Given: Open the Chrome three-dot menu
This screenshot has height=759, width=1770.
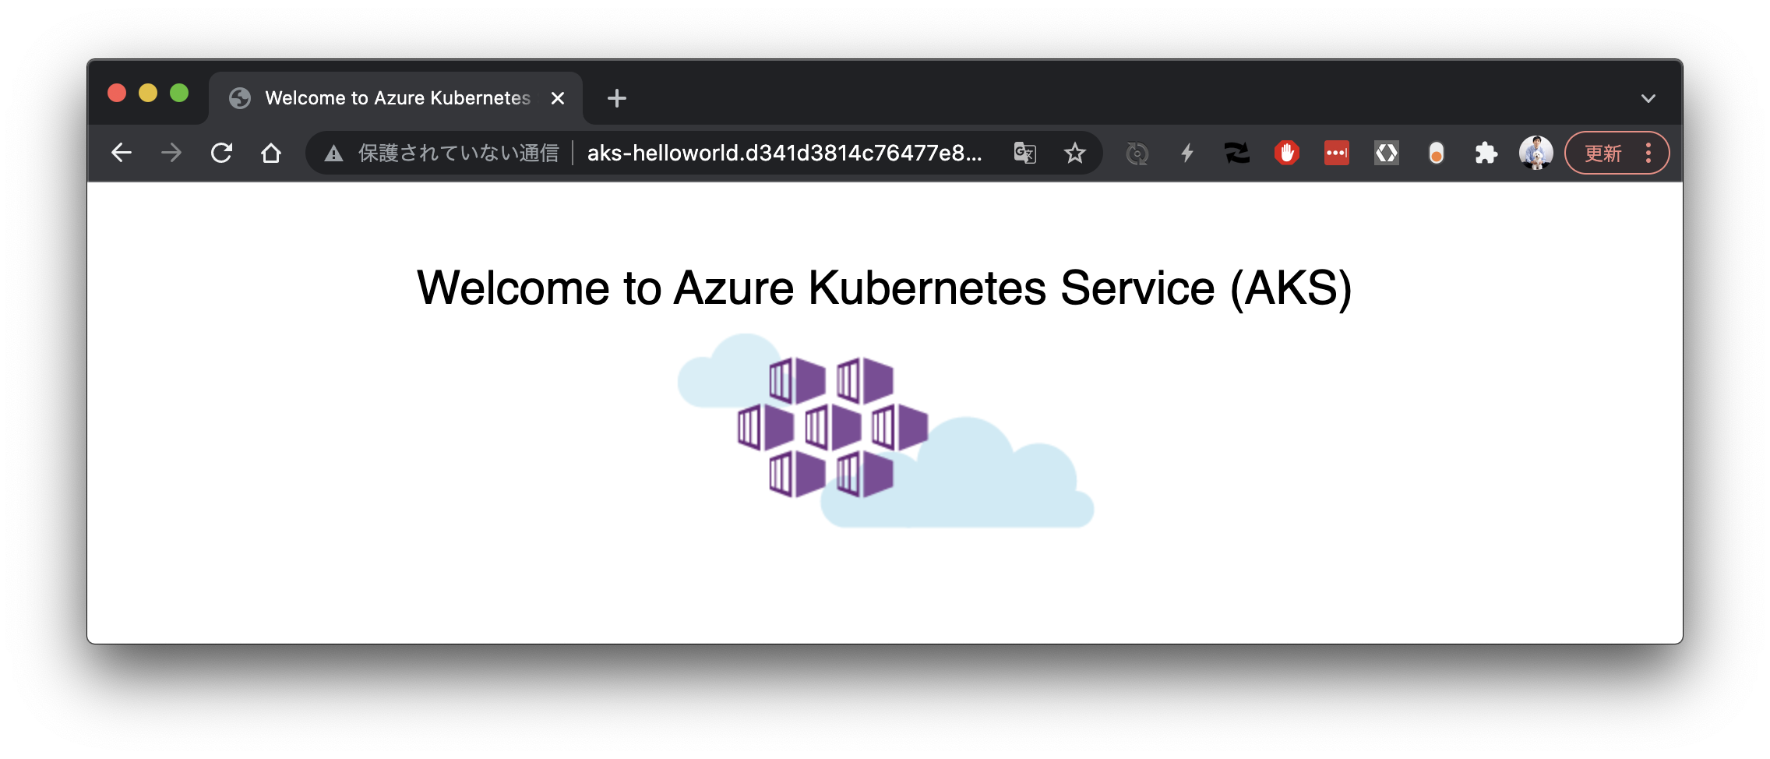Looking at the screenshot, I should coord(1648,153).
